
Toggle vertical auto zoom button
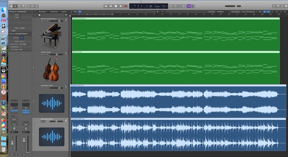(x=265, y=12)
